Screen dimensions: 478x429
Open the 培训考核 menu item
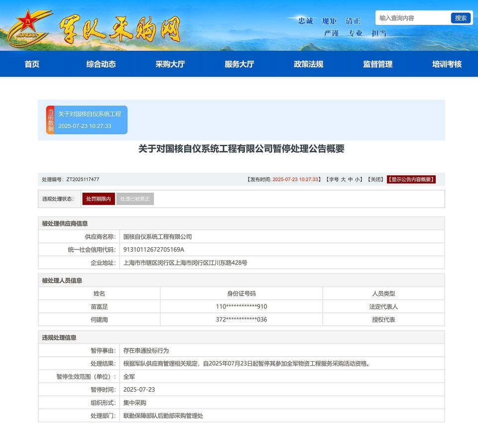447,64
